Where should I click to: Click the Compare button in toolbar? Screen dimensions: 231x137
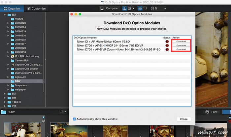tap(112, 8)
